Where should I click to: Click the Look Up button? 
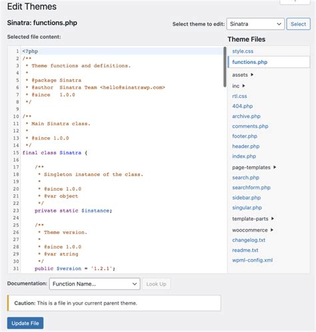point(156,284)
